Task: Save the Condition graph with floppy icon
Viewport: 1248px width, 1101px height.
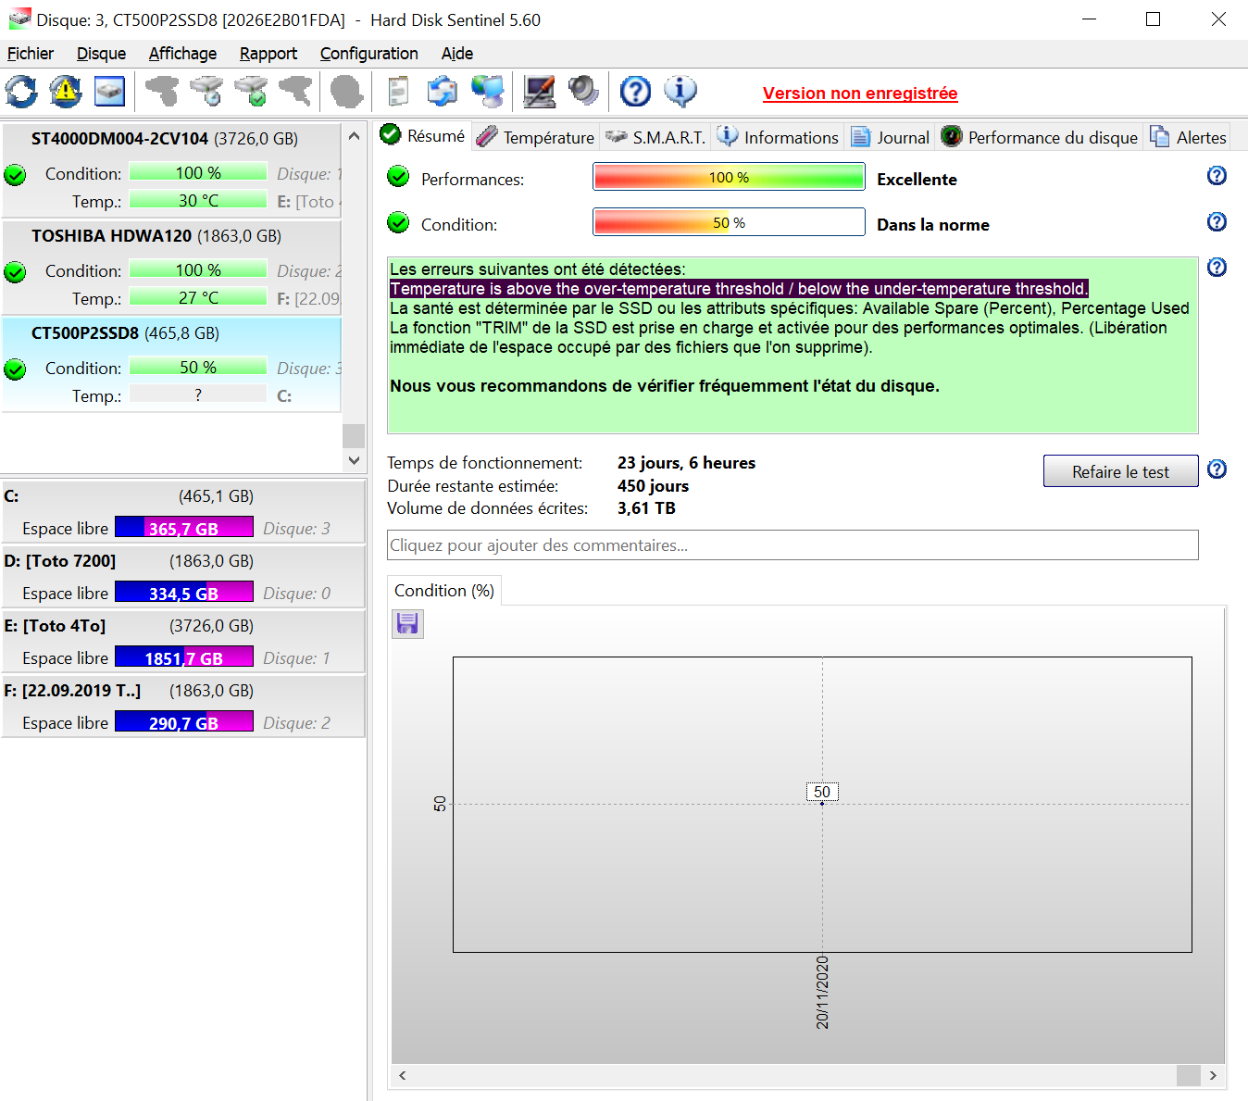Action: pyautogui.click(x=407, y=624)
